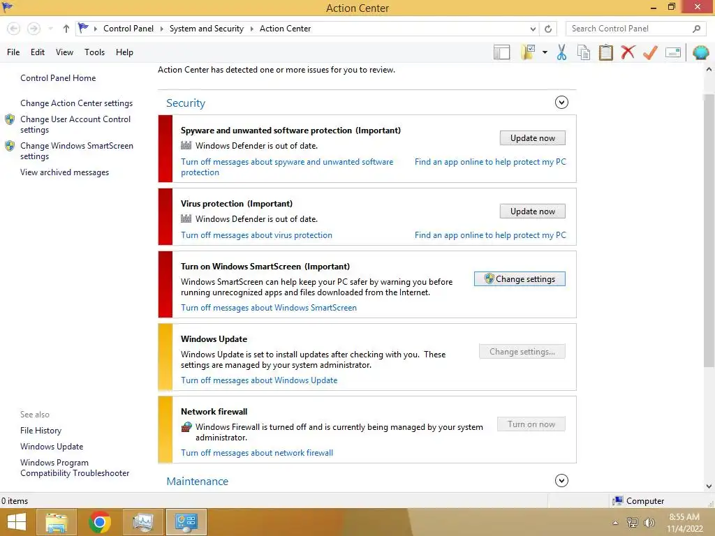
Task: Click the search magnifier icon
Action: coord(696,29)
